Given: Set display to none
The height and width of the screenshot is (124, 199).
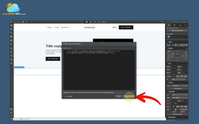Looking at the screenshot, I should point(186,45).
